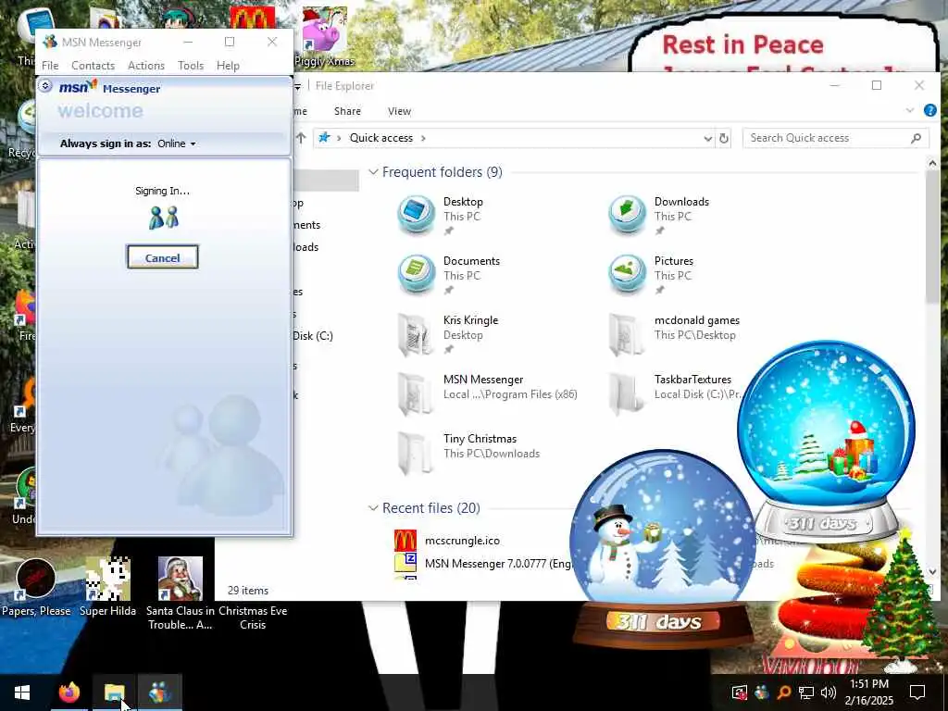
Task: Expand the File Explorer ribbon chevron
Action: pyautogui.click(x=910, y=110)
